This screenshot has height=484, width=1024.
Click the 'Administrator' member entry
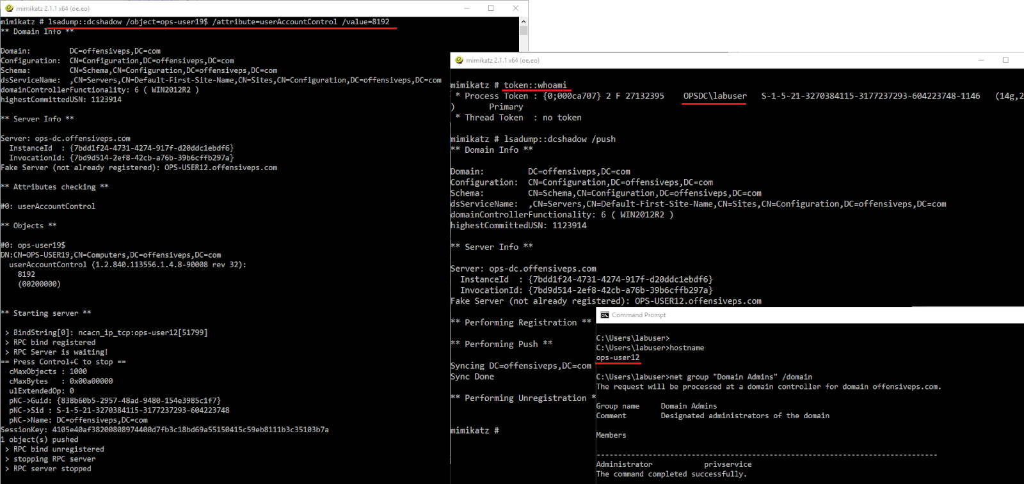pyautogui.click(x=624, y=464)
